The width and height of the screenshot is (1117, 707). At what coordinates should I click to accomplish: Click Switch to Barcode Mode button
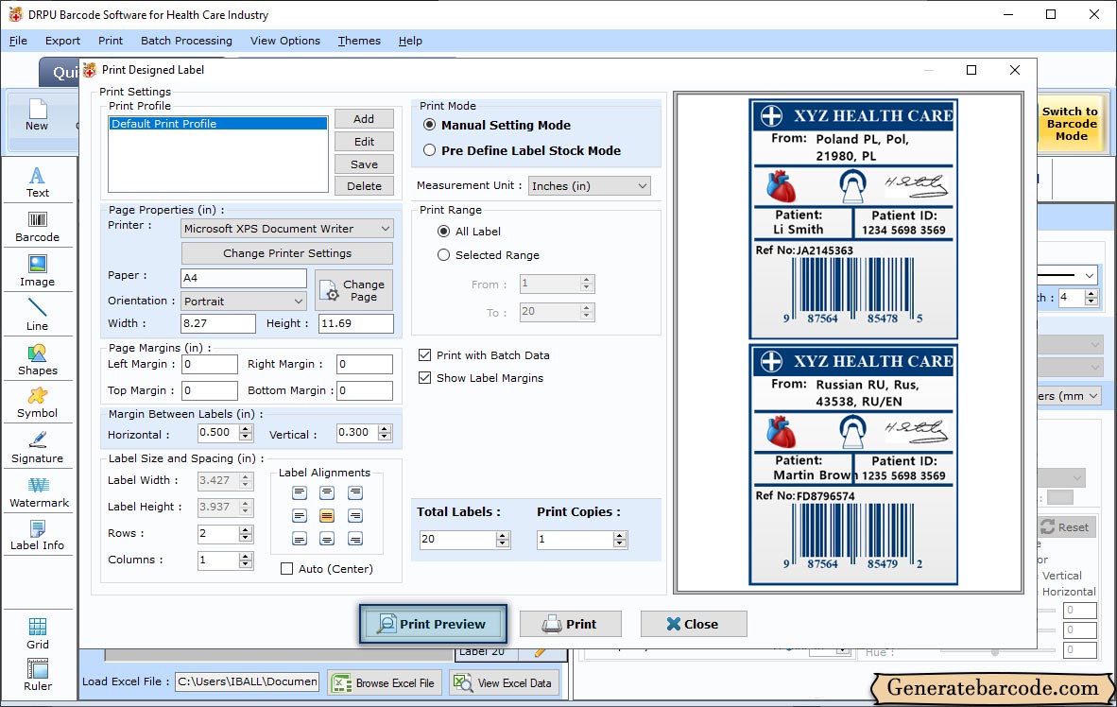pos(1070,124)
